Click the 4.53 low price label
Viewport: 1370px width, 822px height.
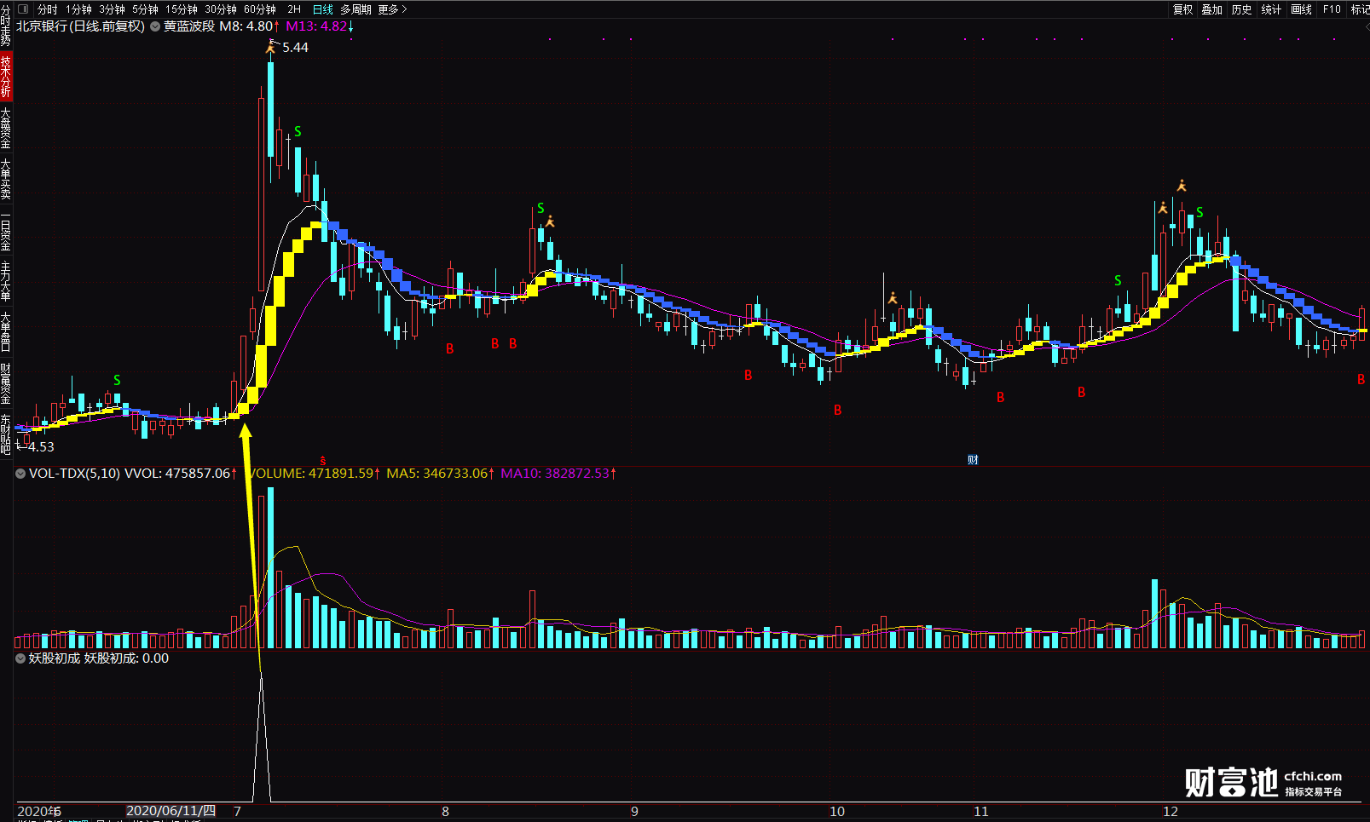41,447
